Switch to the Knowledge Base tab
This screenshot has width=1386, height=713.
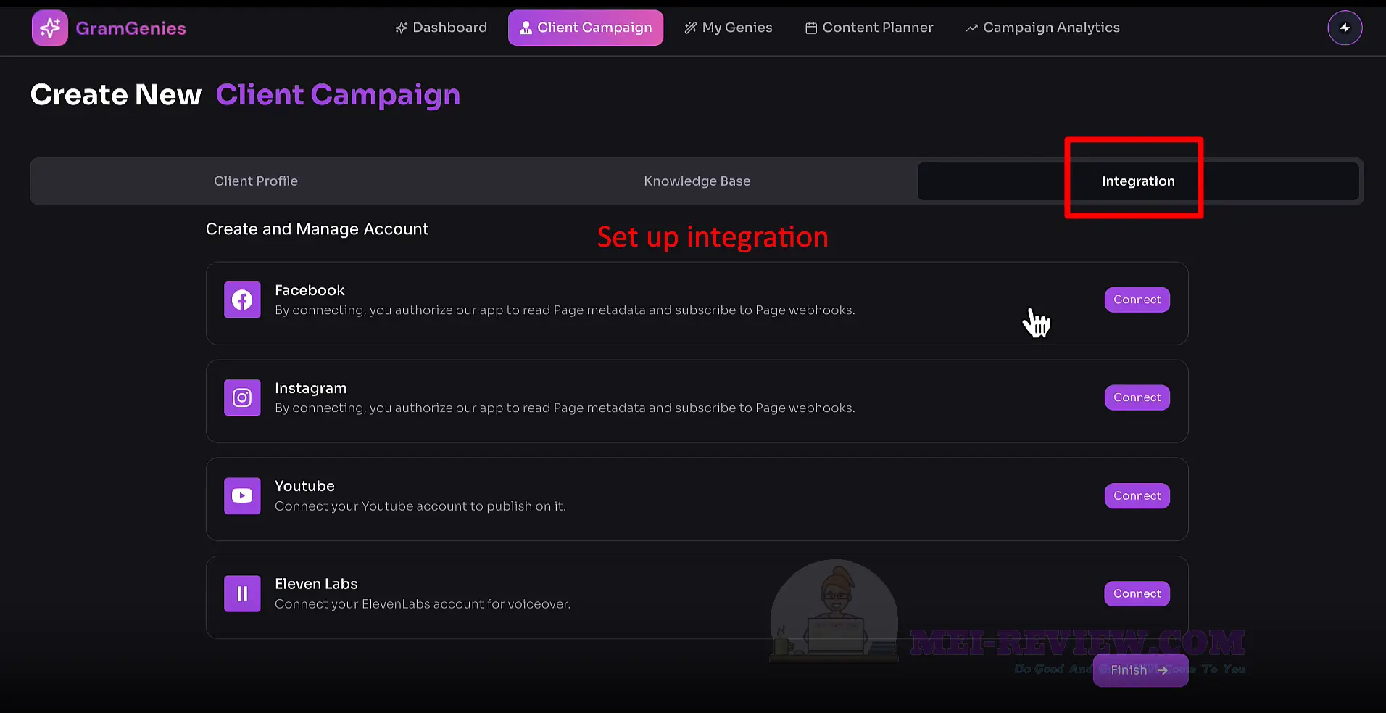[697, 181]
